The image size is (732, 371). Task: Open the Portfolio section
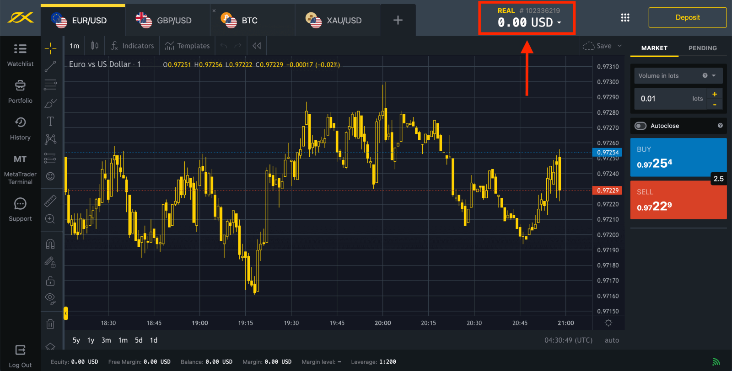coord(20,91)
